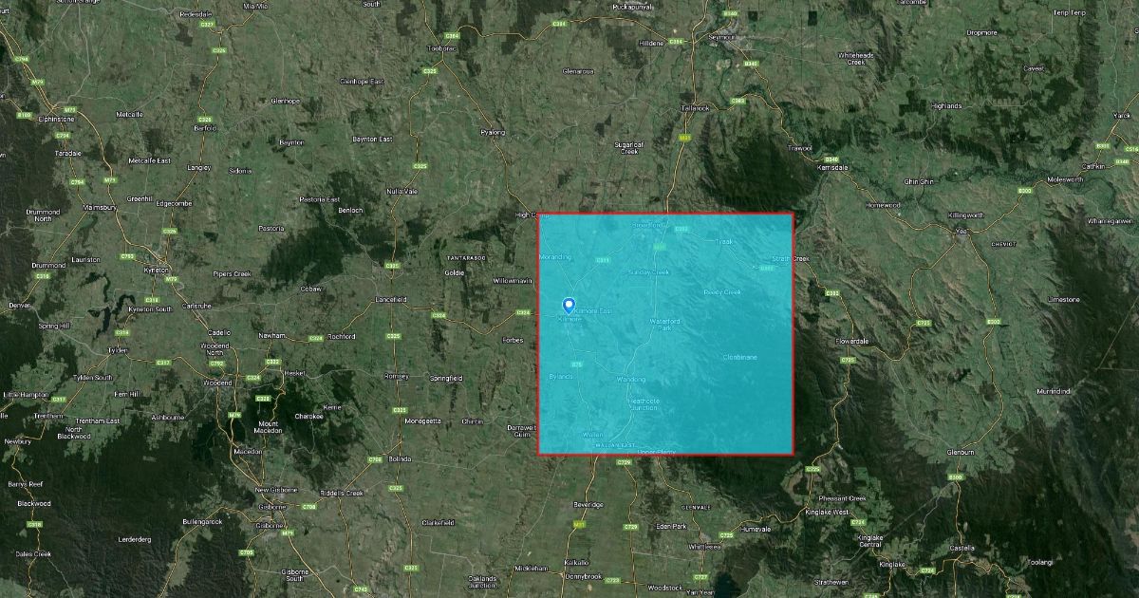Image resolution: width=1139 pixels, height=598 pixels.
Task: Click the Goldie place label
Action: (454, 272)
